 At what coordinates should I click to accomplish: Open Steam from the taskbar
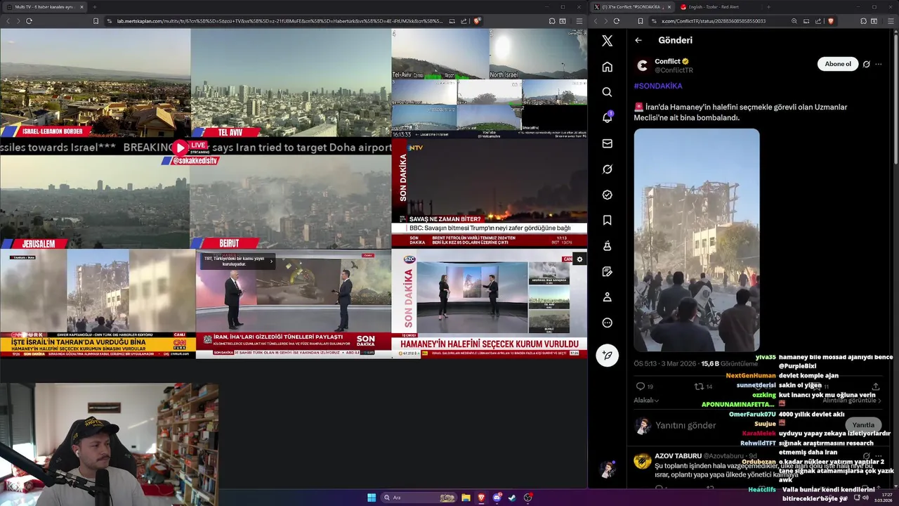point(513,498)
